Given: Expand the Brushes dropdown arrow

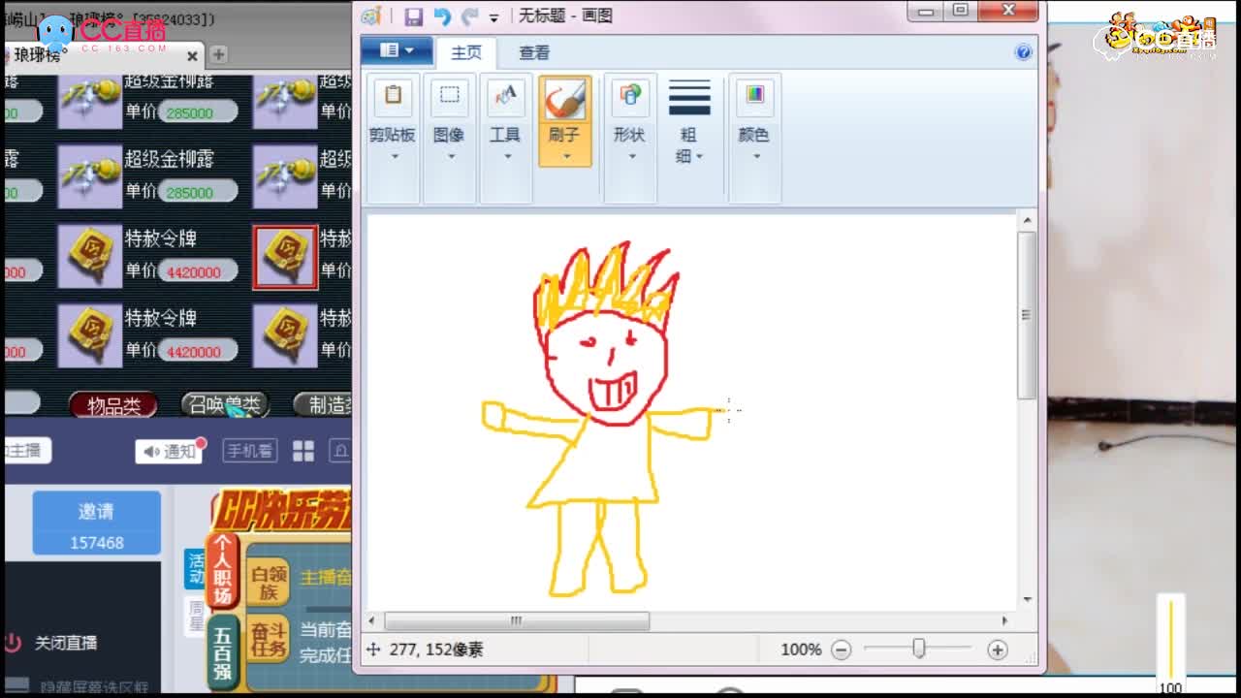Looking at the screenshot, I should 566,156.
